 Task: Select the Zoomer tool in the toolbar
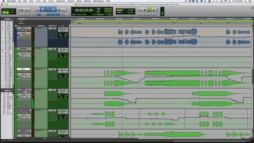click(x=37, y=10)
